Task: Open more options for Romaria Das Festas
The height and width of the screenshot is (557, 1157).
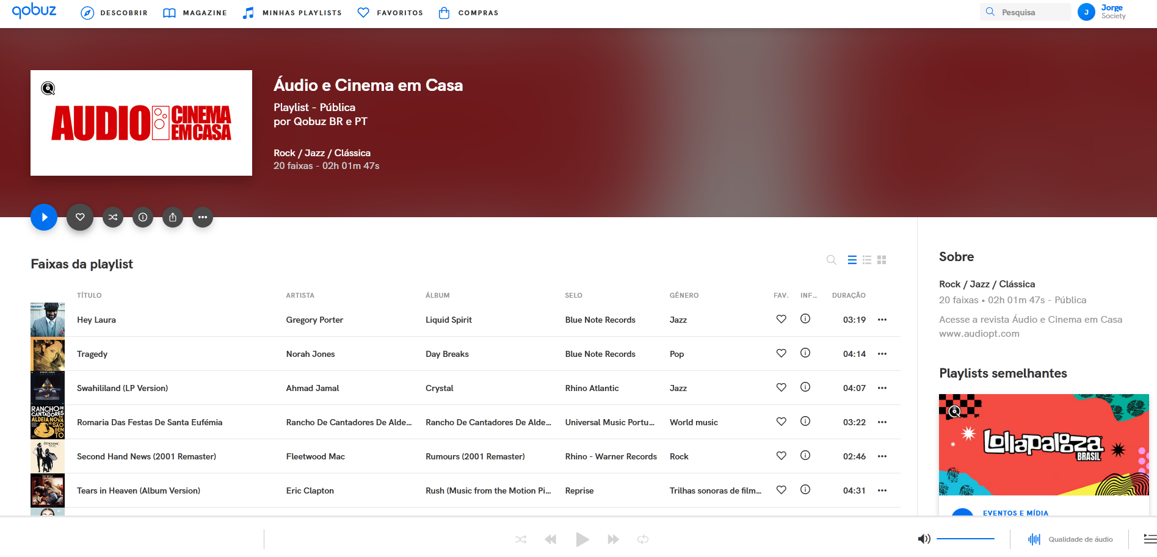Action: pyautogui.click(x=882, y=422)
